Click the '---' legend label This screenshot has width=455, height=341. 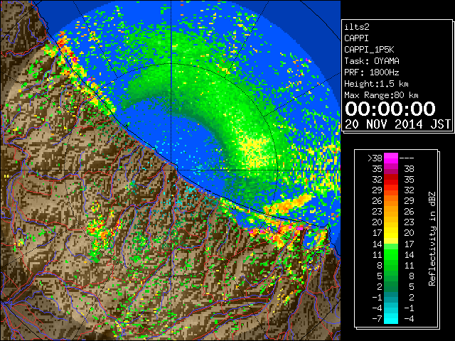click(407, 158)
